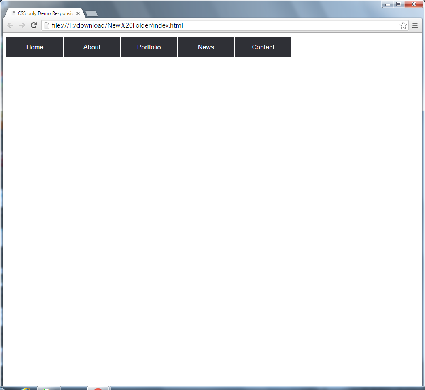
Task: Select the CSS only Demo Responsive tab
Action: (x=45, y=13)
